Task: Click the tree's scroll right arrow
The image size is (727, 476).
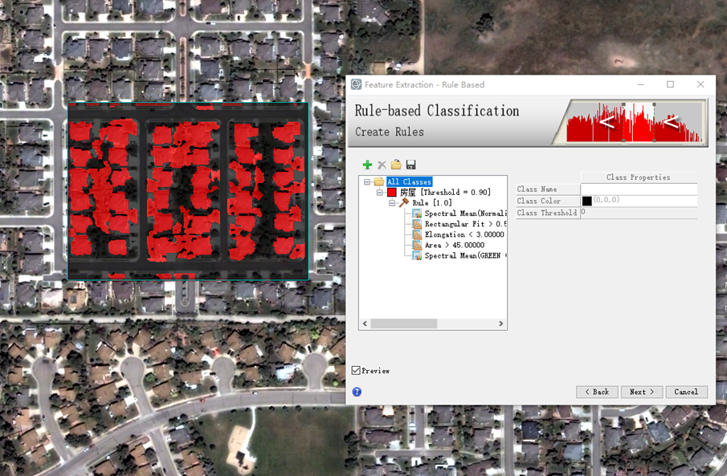Action: pos(500,323)
